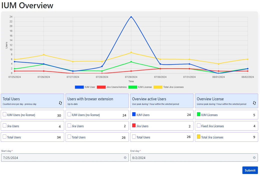Refresh the Total Users panel

coord(60,103)
